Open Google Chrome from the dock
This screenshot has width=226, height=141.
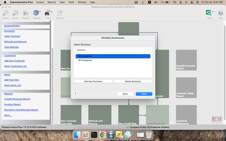[103, 135]
